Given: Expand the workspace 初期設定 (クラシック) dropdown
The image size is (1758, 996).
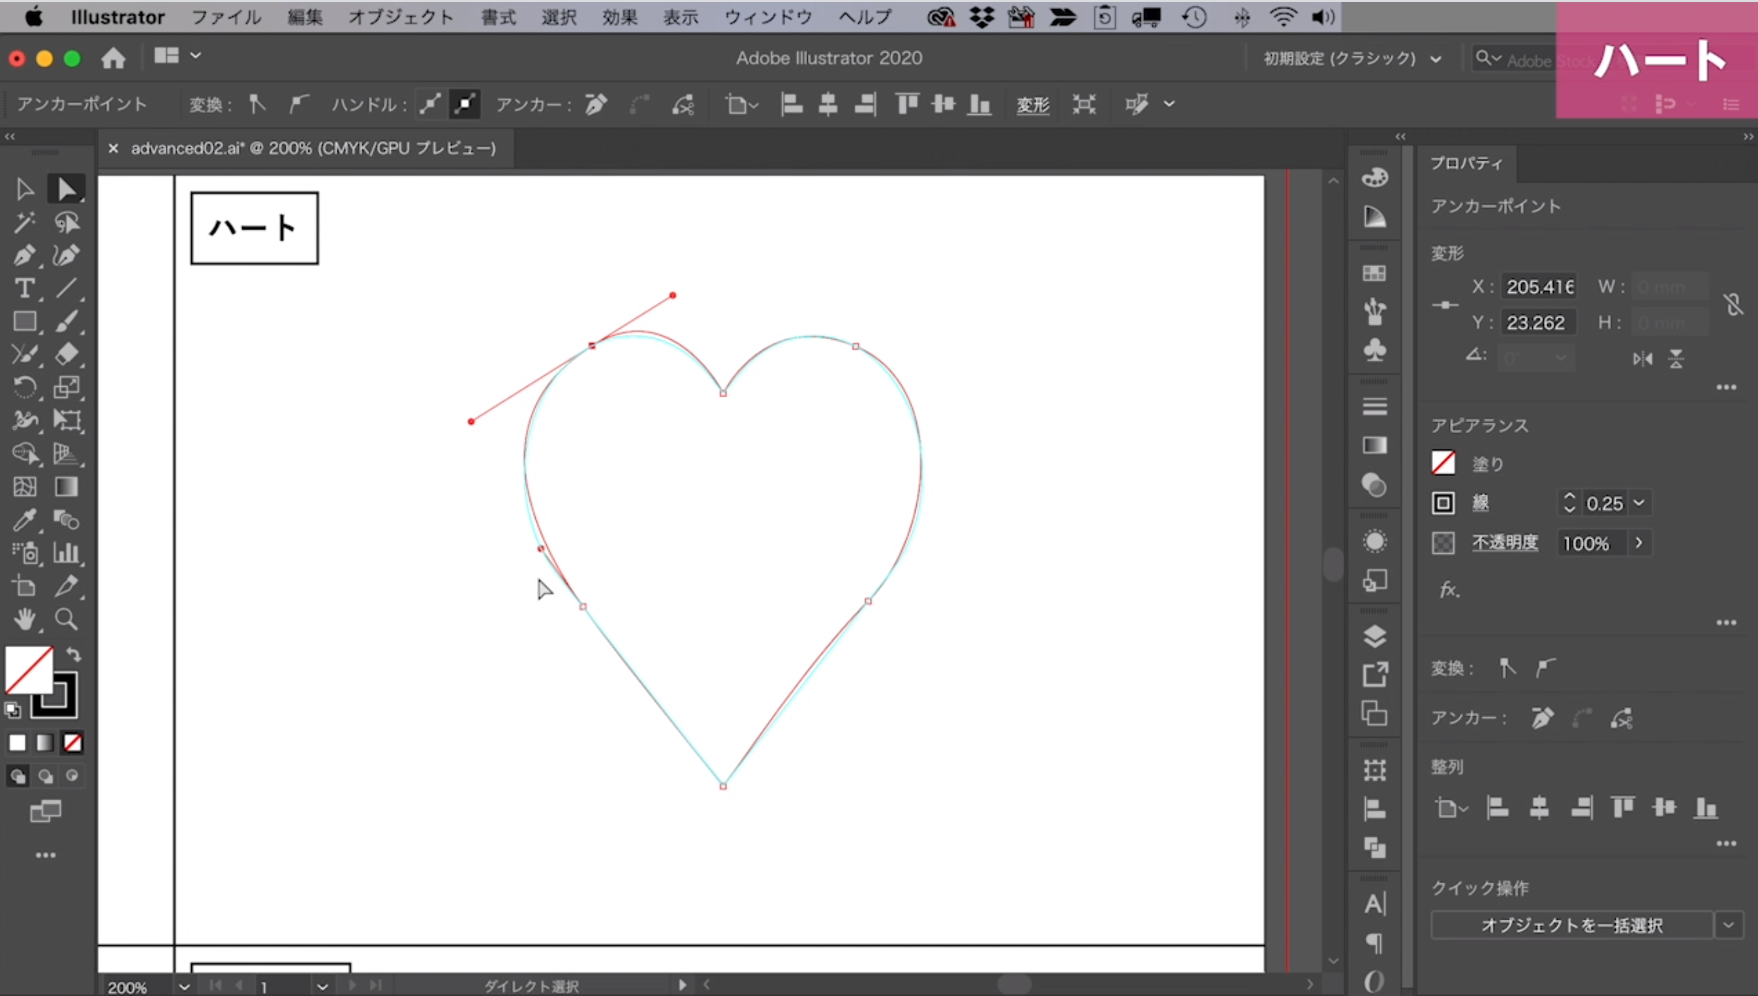Looking at the screenshot, I should point(1436,59).
